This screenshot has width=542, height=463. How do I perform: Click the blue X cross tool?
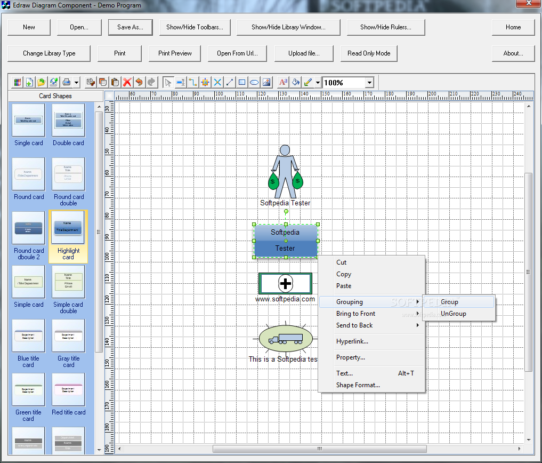(217, 82)
